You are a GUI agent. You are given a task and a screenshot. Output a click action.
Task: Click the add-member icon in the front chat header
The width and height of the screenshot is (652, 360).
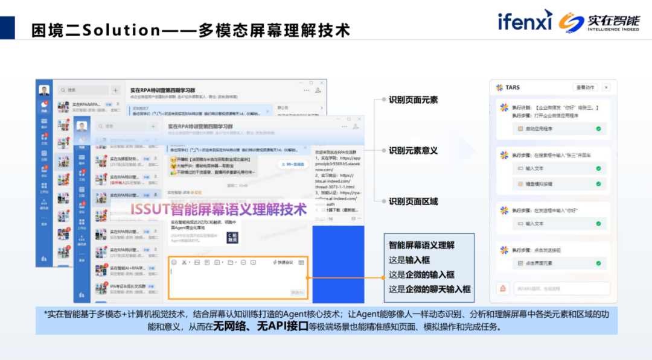[x=357, y=127]
